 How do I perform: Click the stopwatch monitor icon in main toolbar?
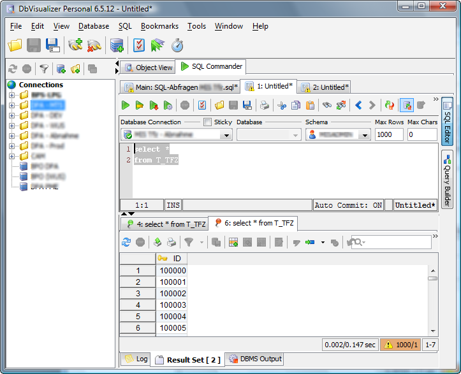tap(177, 45)
